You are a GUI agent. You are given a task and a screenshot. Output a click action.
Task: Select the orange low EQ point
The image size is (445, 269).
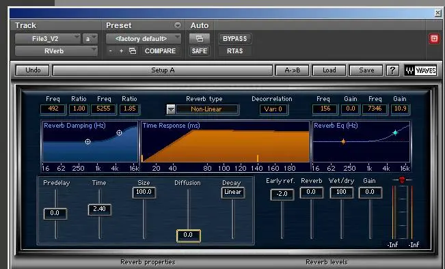point(343,141)
